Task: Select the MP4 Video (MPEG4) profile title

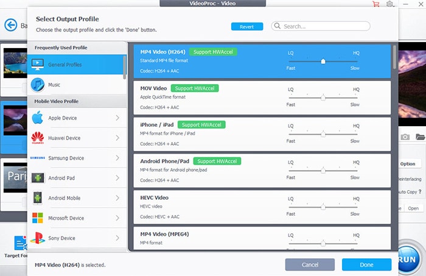Action: [x=165, y=234]
